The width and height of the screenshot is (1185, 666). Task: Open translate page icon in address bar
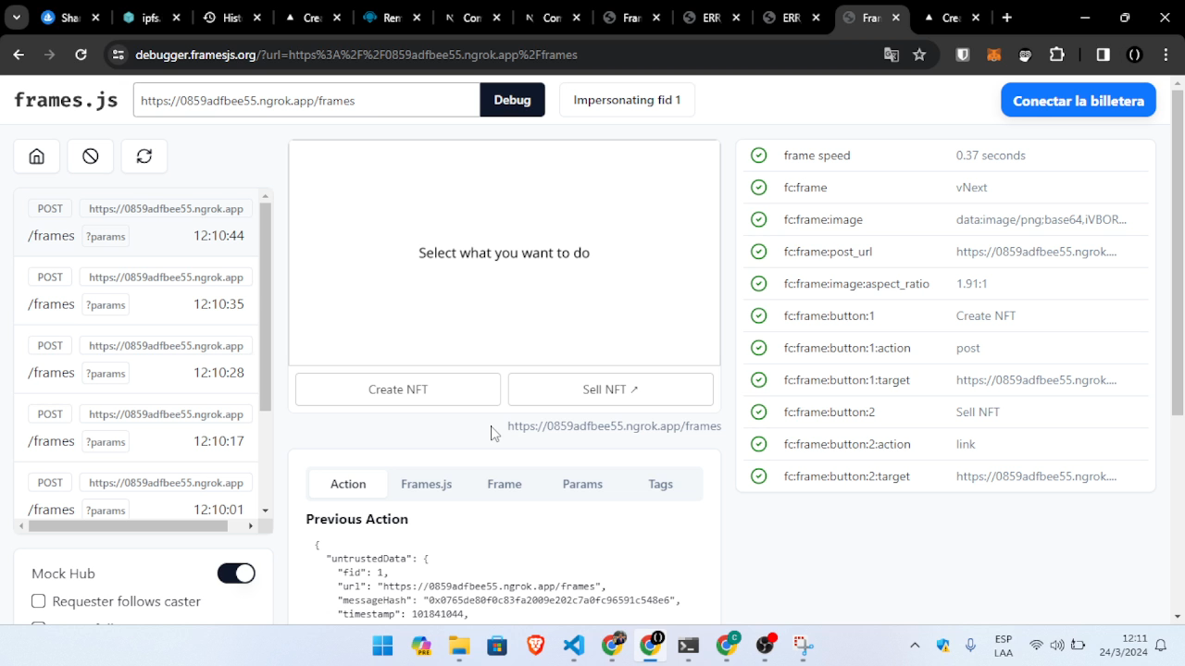point(892,55)
